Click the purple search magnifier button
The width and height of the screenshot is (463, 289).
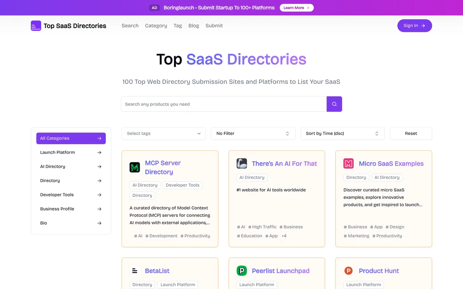coord(334,104)
